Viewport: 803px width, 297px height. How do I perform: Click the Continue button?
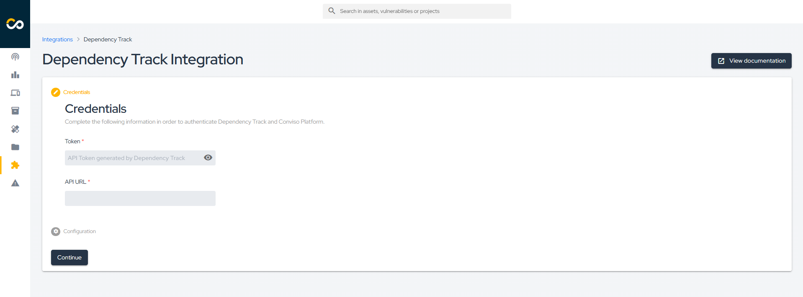[69, 257]
